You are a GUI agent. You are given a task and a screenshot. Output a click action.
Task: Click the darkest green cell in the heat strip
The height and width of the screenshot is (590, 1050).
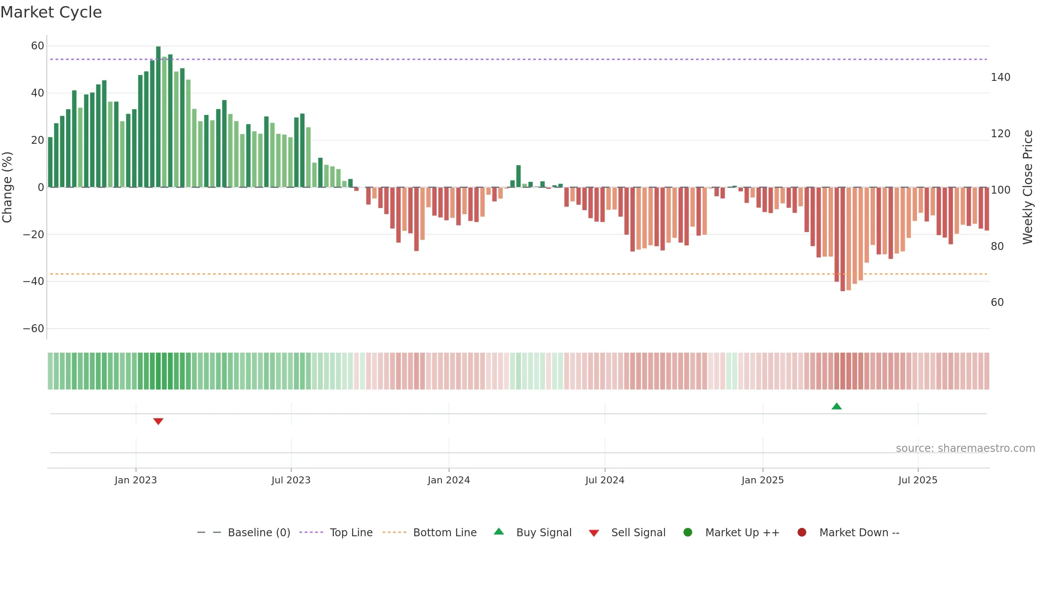[x=158, y=371]
